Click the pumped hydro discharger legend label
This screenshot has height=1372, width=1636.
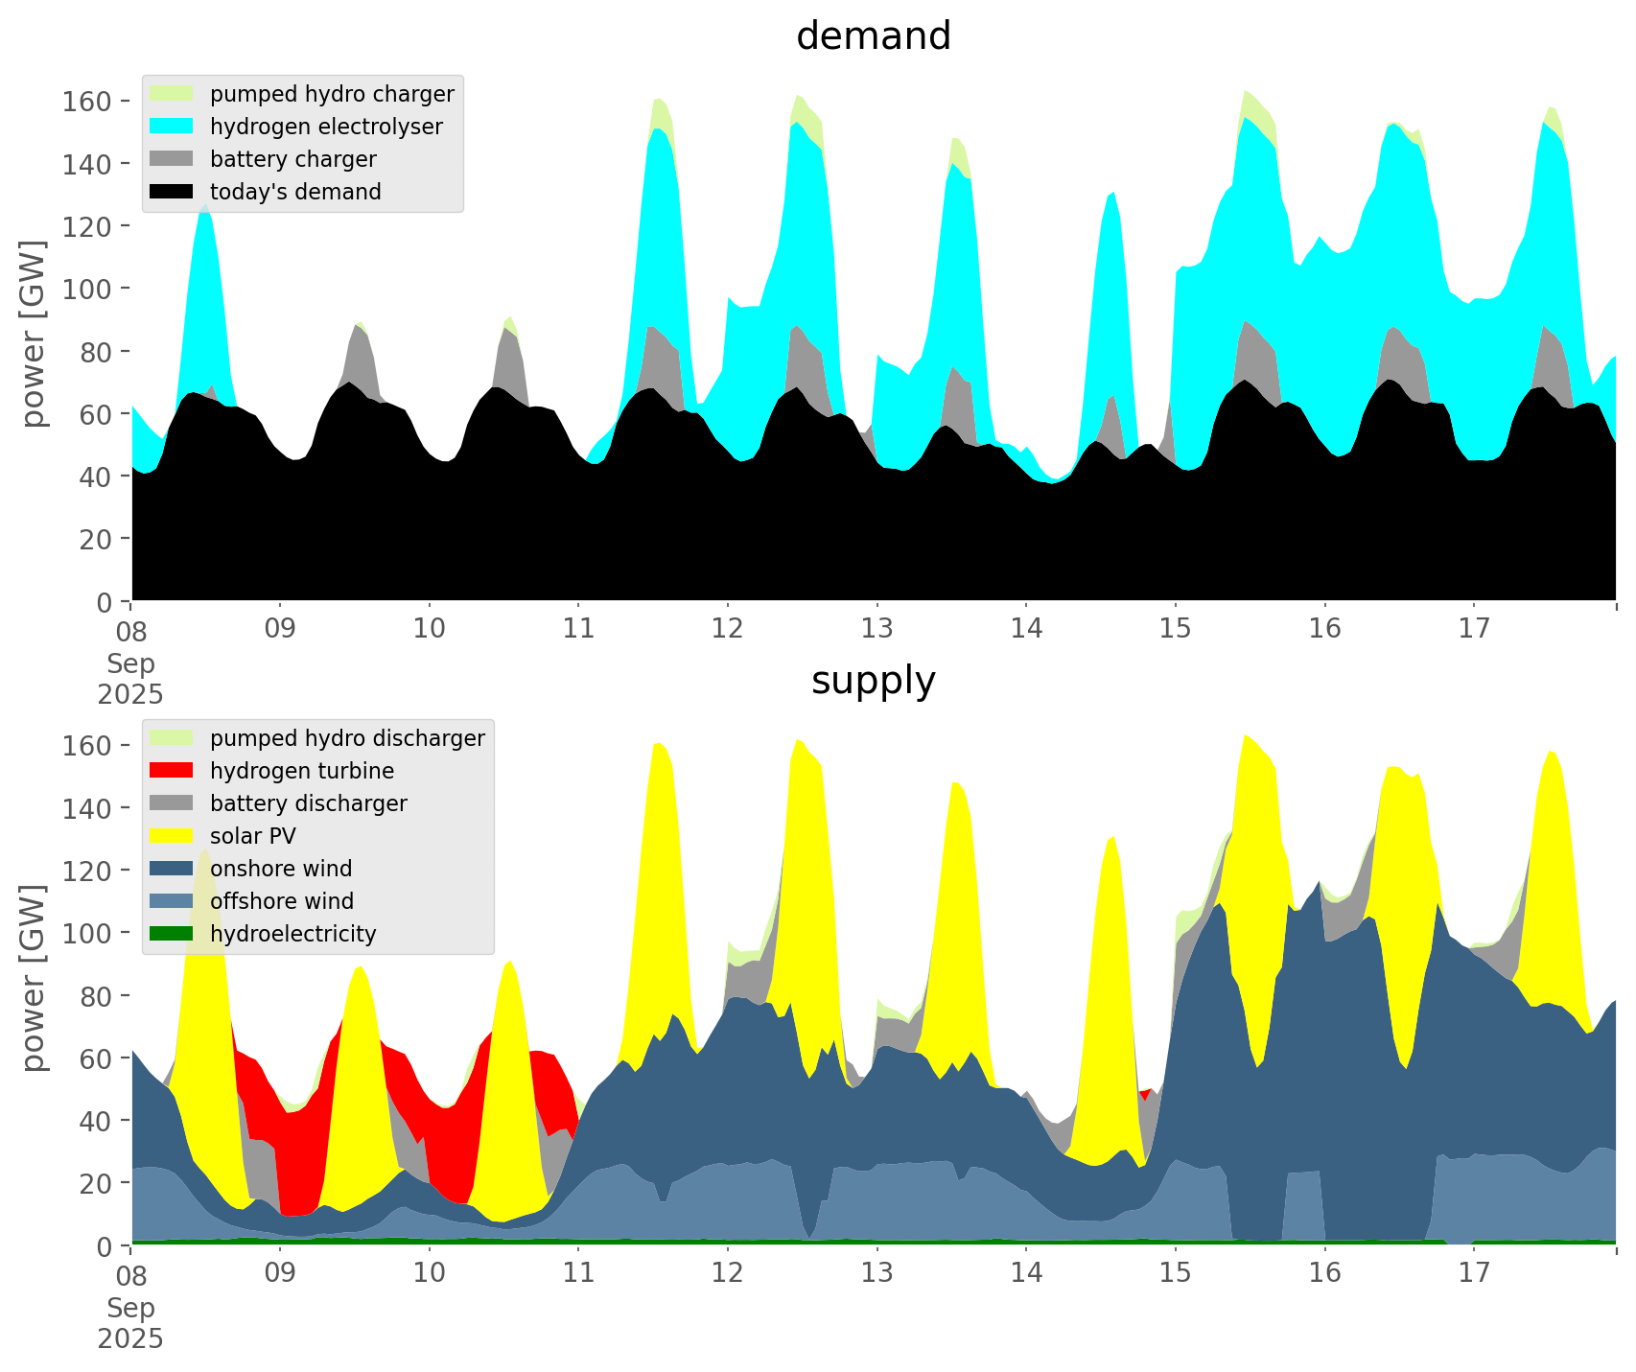[347, 738]
